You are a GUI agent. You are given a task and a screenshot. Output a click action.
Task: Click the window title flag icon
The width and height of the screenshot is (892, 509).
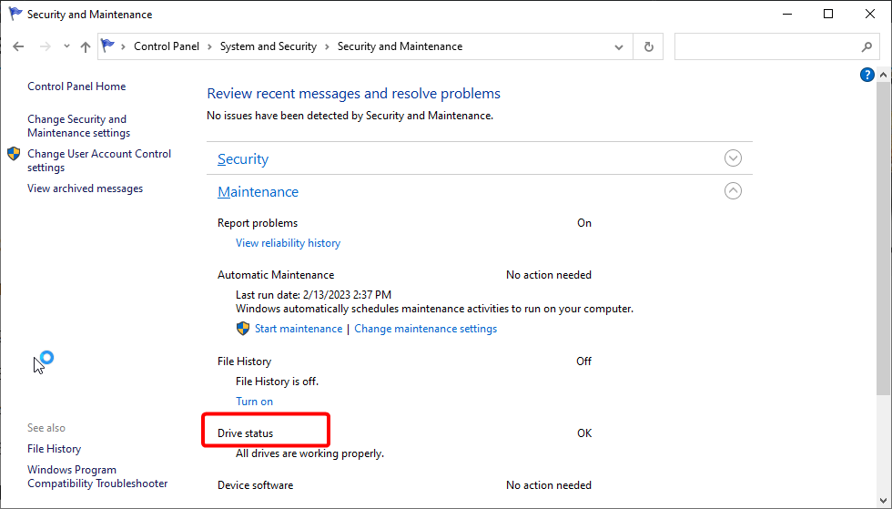point(15,14)
